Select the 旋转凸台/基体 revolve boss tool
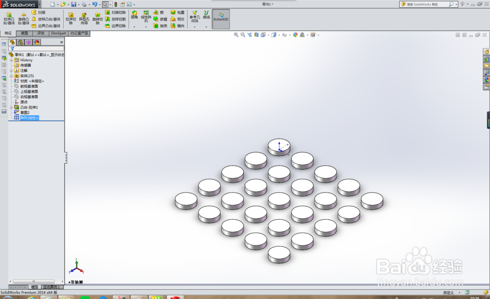Viewport: 490px width, 299px height. pyautogui.click(x=24, y=19)
